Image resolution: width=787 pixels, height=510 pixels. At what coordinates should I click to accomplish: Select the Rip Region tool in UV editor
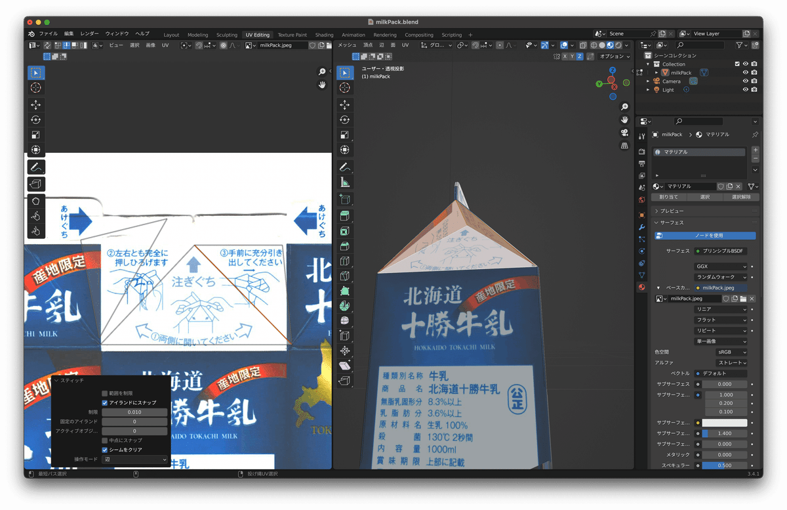coord(36,184)
